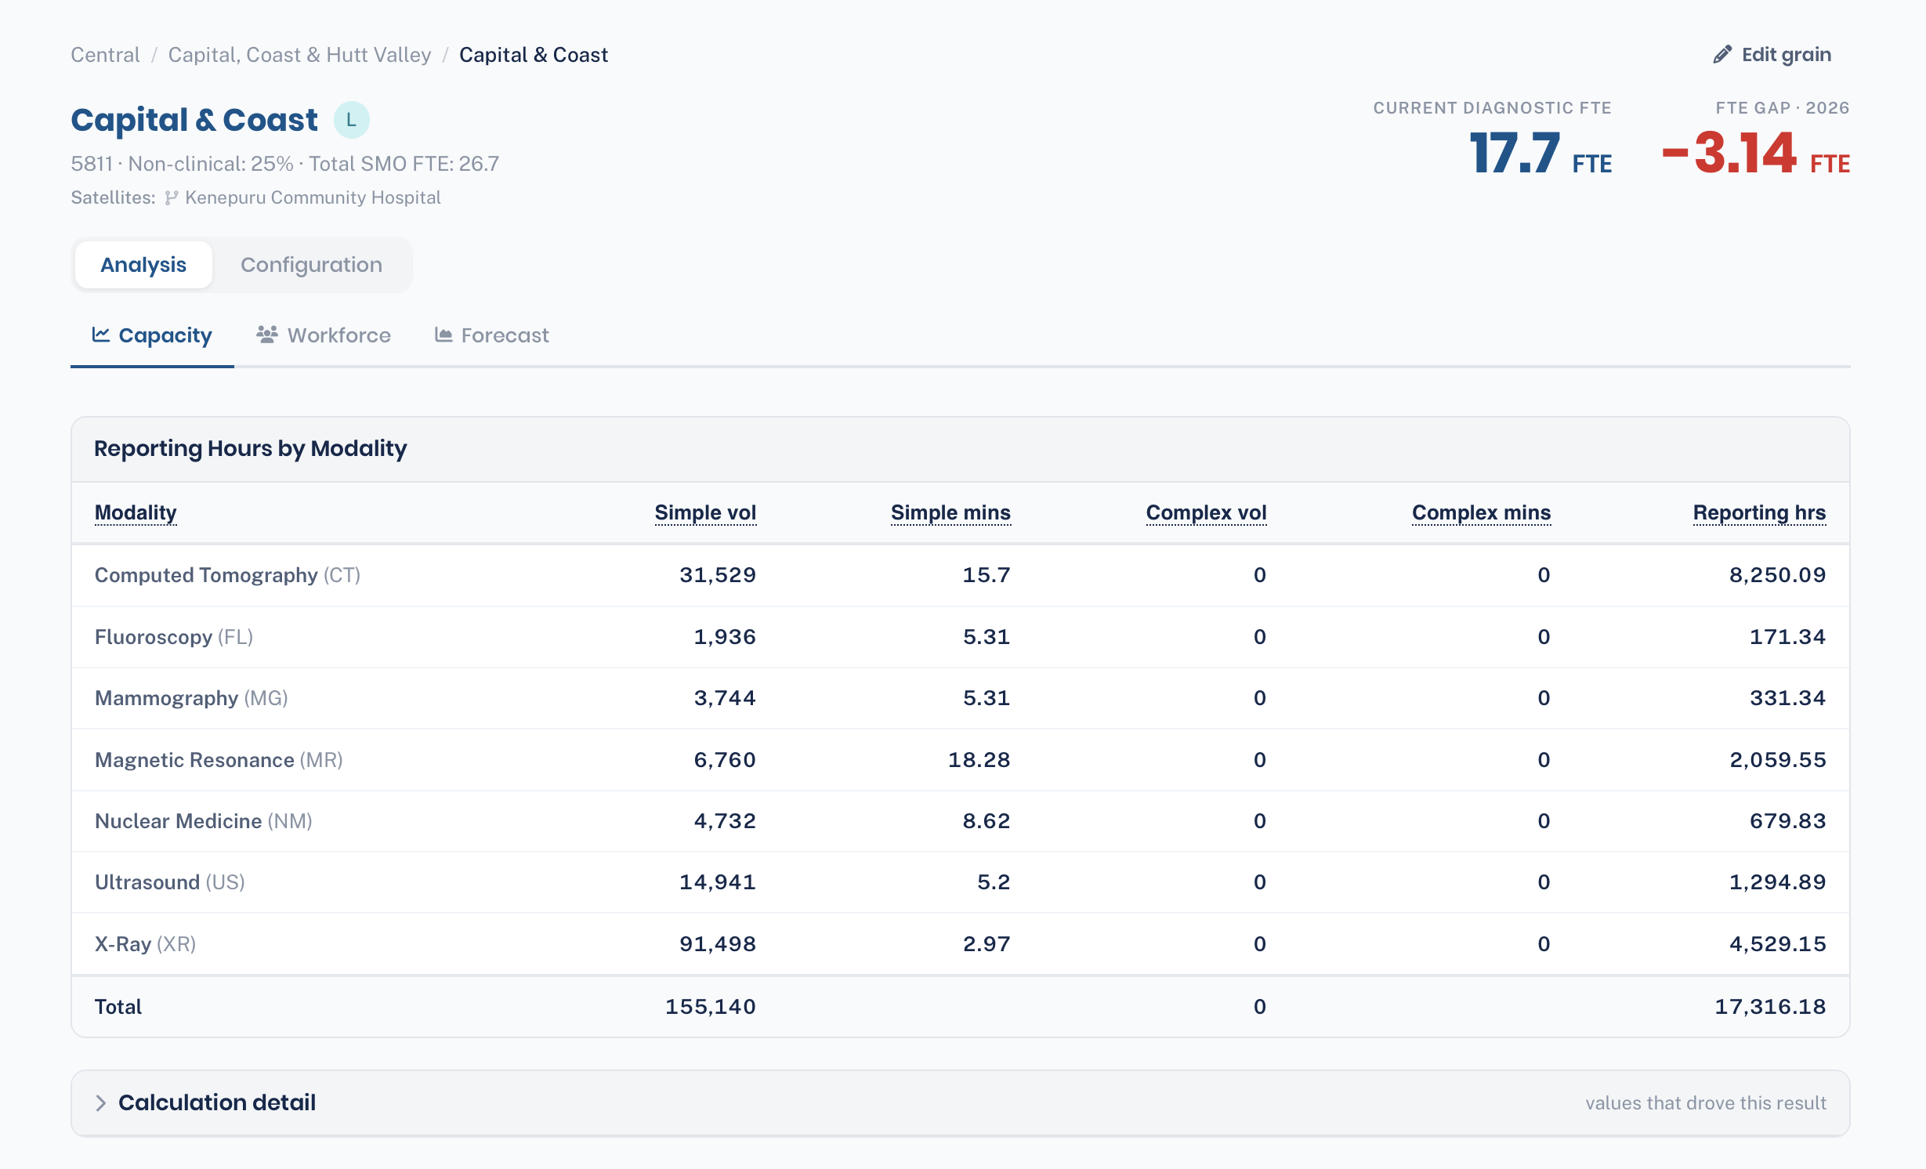Sort by Simple mins column header
This screenshot has height=1169, width=1926.
point(950,512)
